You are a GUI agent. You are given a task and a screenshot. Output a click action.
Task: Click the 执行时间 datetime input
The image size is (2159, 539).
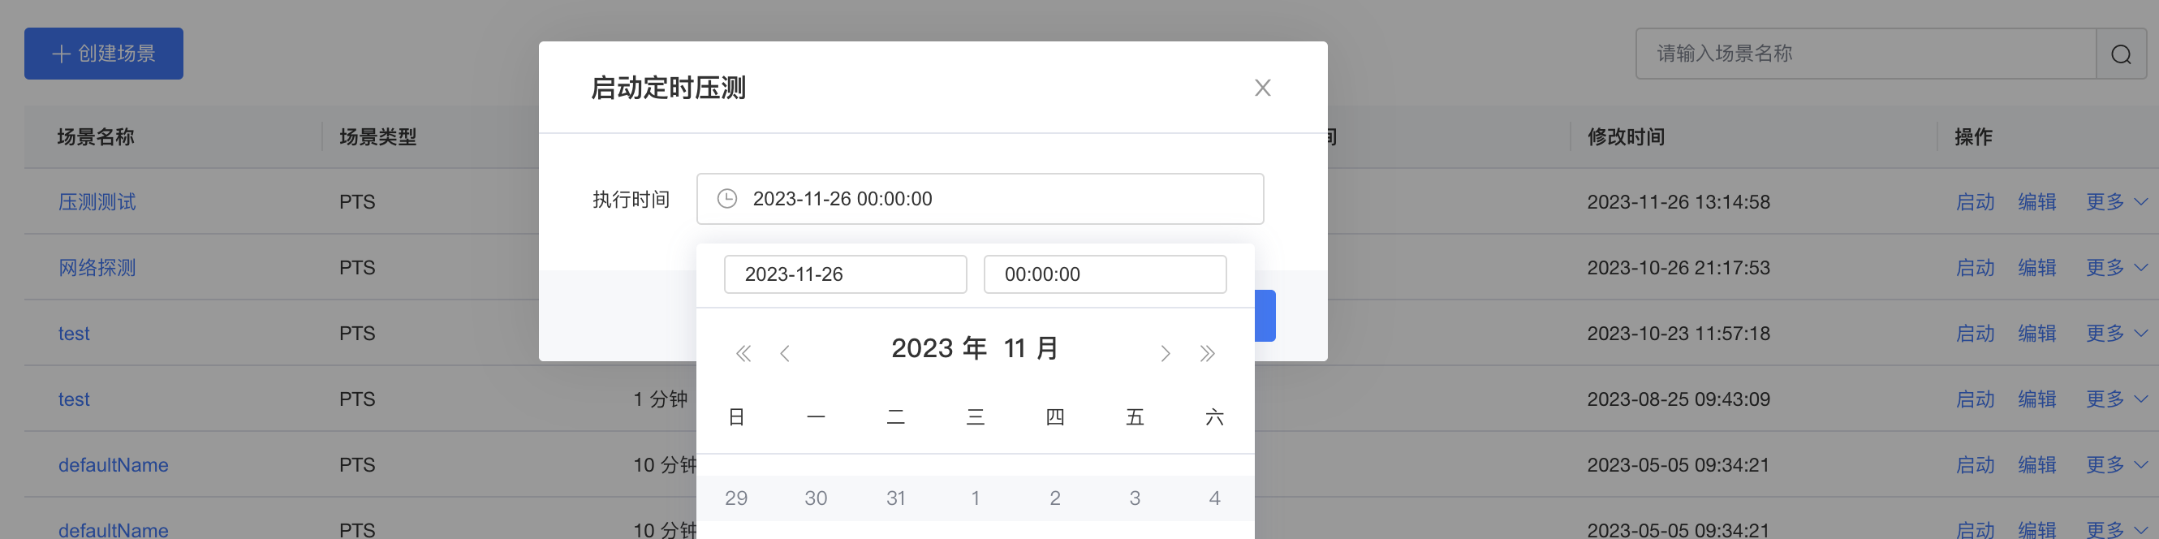[x=980, y=199]
